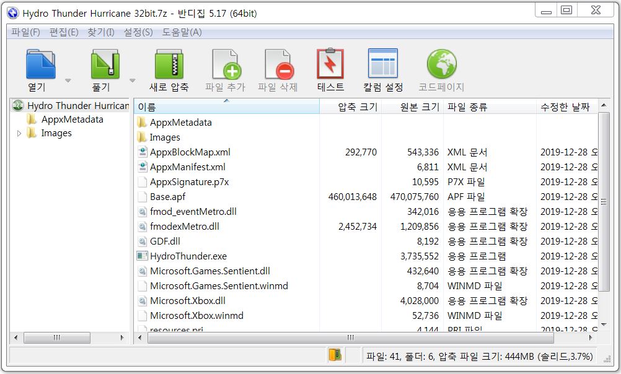Select the AppxSignature.p7x file icon
Screen dimensions: 621x374
(142, 182)
